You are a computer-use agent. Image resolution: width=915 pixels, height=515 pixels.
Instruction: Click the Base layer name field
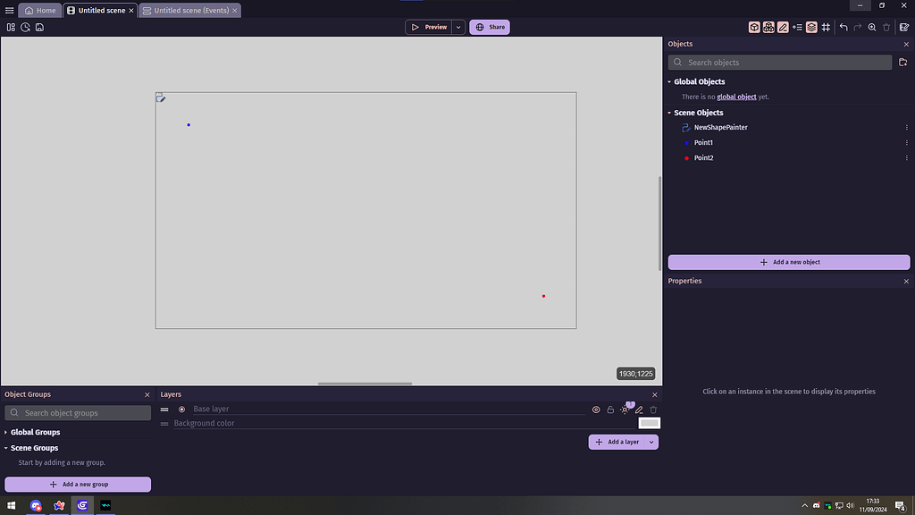388,409
